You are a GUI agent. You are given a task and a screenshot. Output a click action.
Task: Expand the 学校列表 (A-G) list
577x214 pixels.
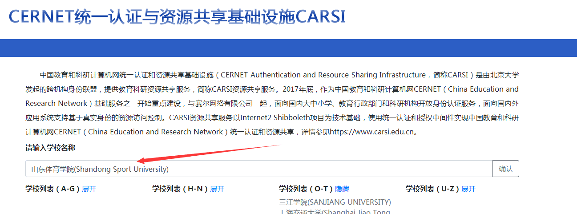point(89,189)
